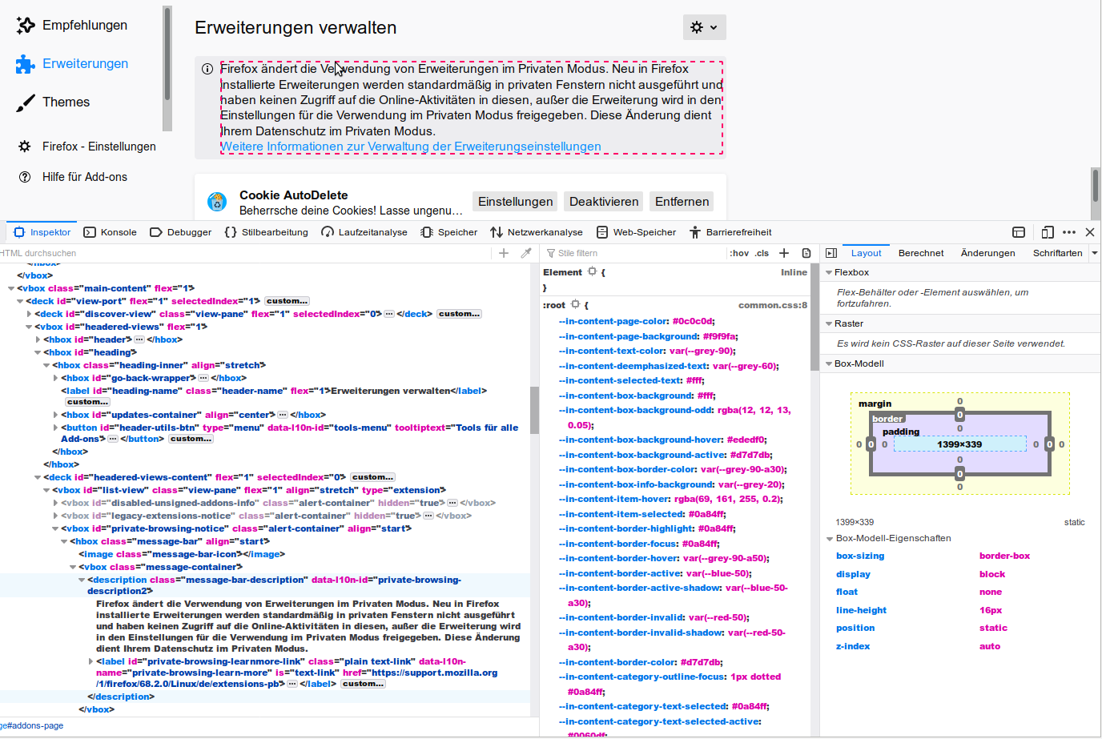The image size is (1102, 739).
Task: Toggle Flexbox section in Layout panel
Action: (830, 272)
